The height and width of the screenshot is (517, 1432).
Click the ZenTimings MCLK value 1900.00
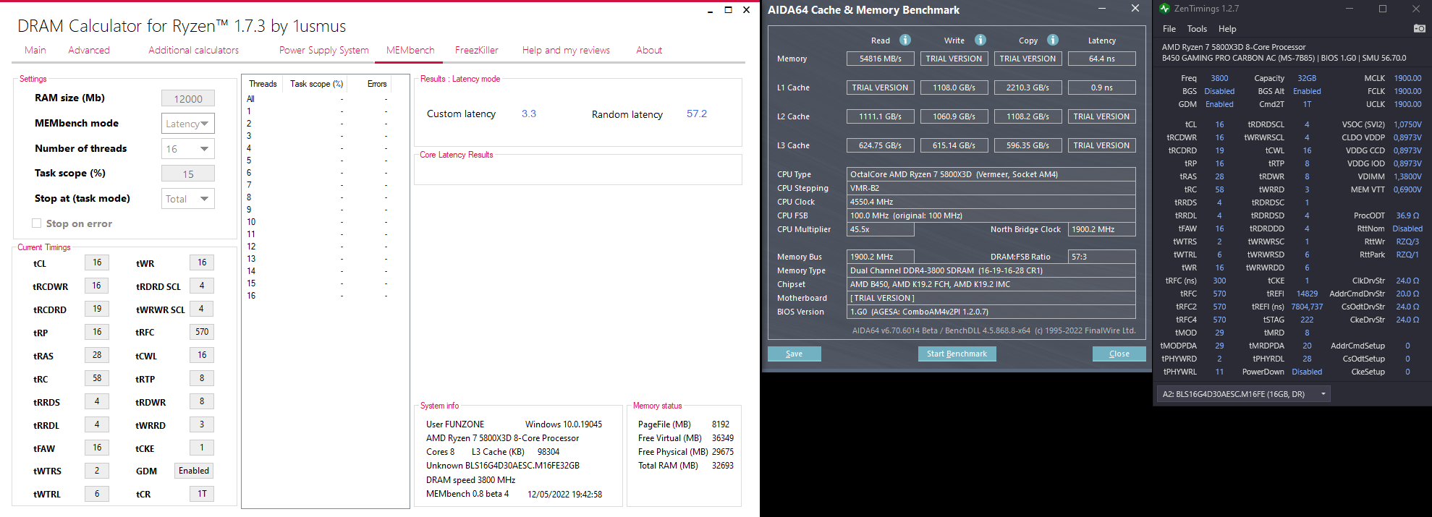click(1407, 78)
